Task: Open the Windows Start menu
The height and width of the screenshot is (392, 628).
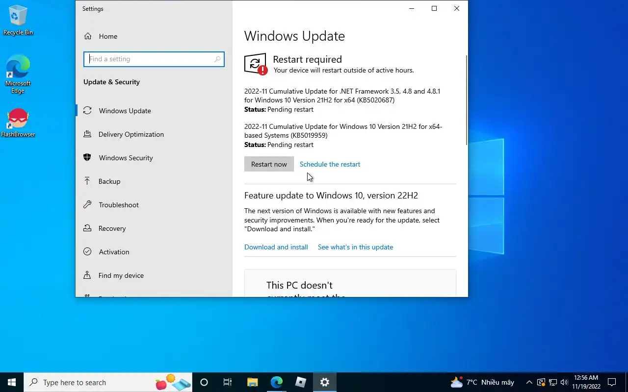Action: (12, 382)
